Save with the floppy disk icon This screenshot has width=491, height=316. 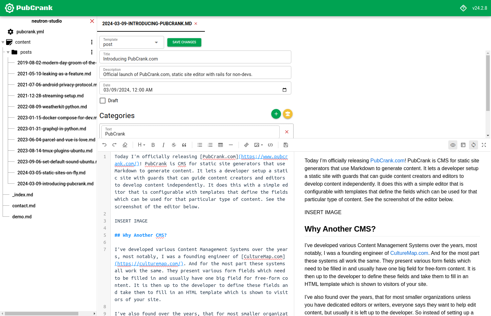286,145
